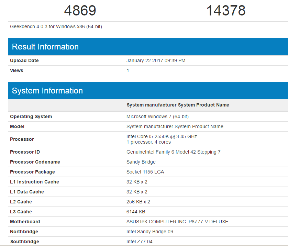Click the Processor ID label
The width and height of the screenshot is (288, 246).
[x=25, y=152]
